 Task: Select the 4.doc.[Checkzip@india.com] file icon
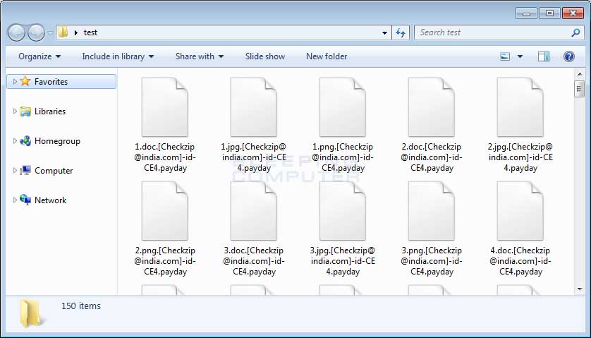point(520,211)
